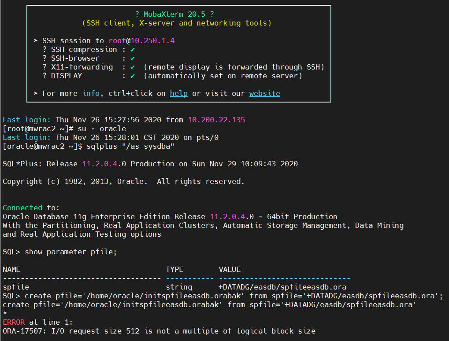Open the website link in banner
This screenshot has height=341, width=449.
264,93
